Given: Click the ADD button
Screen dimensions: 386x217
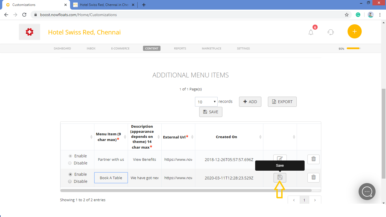Looking at the screenshot, I should 250,102.
